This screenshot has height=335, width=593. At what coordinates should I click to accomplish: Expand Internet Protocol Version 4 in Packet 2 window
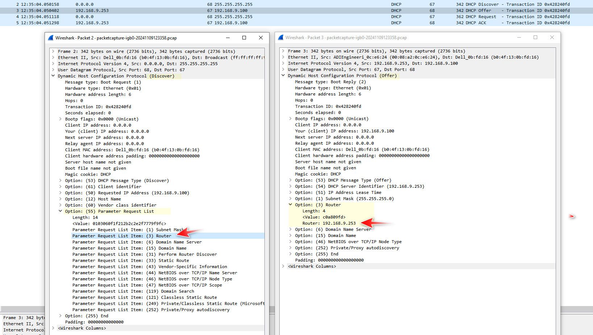tap(53, 64)
